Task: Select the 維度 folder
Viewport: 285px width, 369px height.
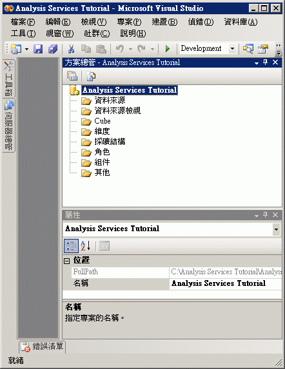Action: pyautogui.click(x=102, y=131)
